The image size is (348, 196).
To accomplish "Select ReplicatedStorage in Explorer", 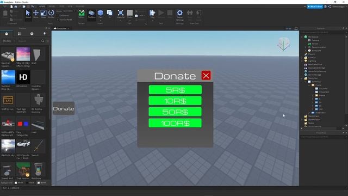I will pos(316,68).
